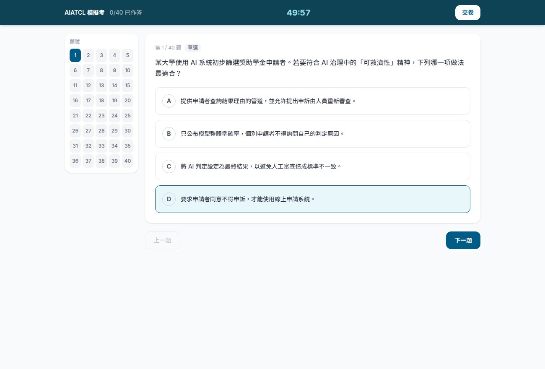Click the circled letter A badge
The height and width of the screenshot is (369, 545).
tap(169, 101)
